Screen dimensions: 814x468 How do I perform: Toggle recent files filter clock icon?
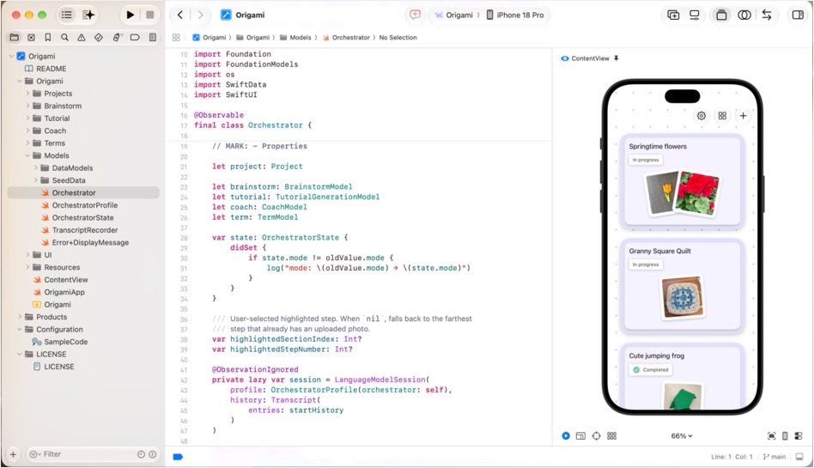141,454
